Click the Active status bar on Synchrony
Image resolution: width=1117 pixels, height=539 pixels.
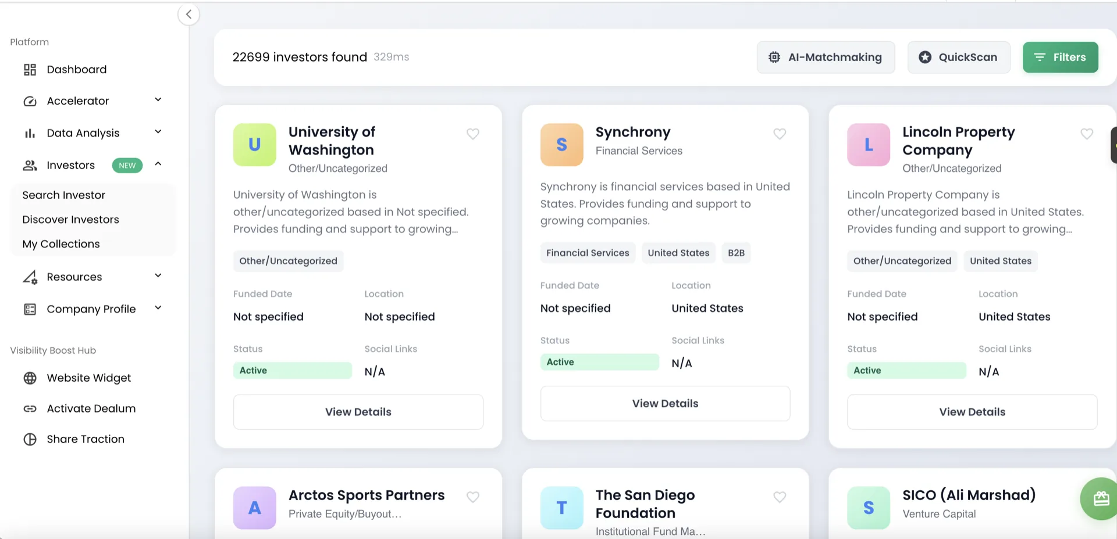(599, 362)
